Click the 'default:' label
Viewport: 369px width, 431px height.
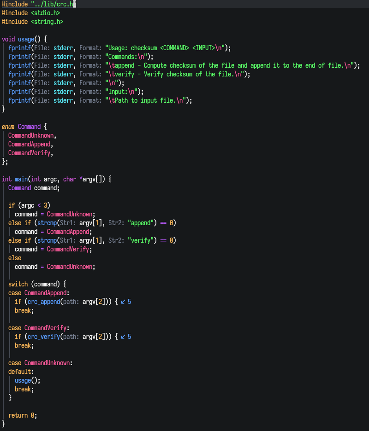21,372
